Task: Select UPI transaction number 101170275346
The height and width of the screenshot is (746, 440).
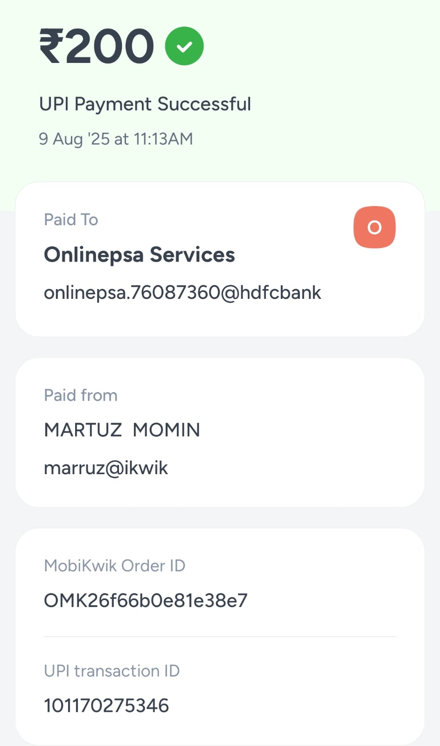Action: pyautogui.click(x=106, y=706)
